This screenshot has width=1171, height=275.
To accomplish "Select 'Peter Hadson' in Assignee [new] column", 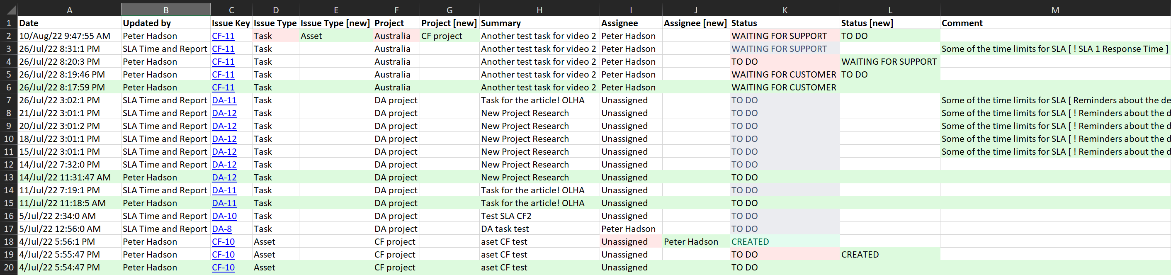I will (690, 242).
